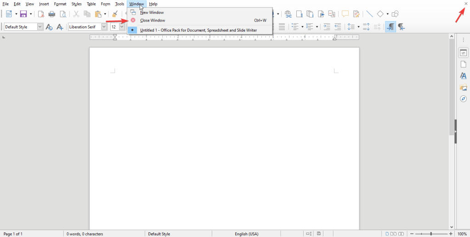Screen dimensions: 470x237
Task: Toggle right-to-left paragraph direction
Action: (401, 27)
